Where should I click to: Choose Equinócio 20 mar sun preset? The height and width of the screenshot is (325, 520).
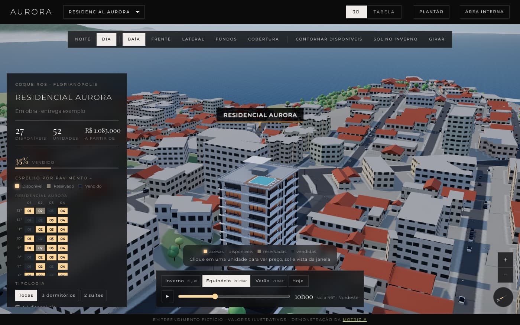226,281
